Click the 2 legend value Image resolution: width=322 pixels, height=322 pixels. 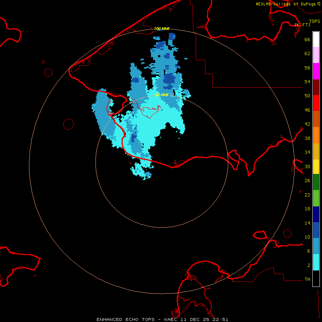(309, 265)
